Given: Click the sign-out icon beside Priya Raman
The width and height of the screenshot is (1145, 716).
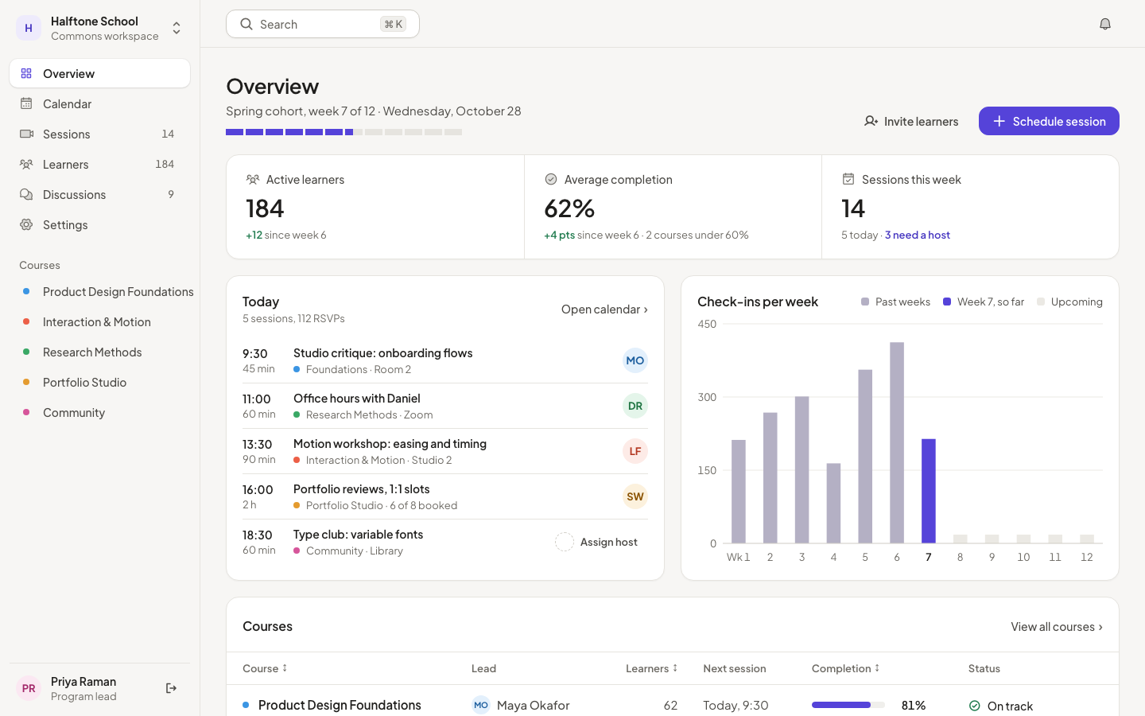Looking at the screenshot, I should (x=171, y=688).
